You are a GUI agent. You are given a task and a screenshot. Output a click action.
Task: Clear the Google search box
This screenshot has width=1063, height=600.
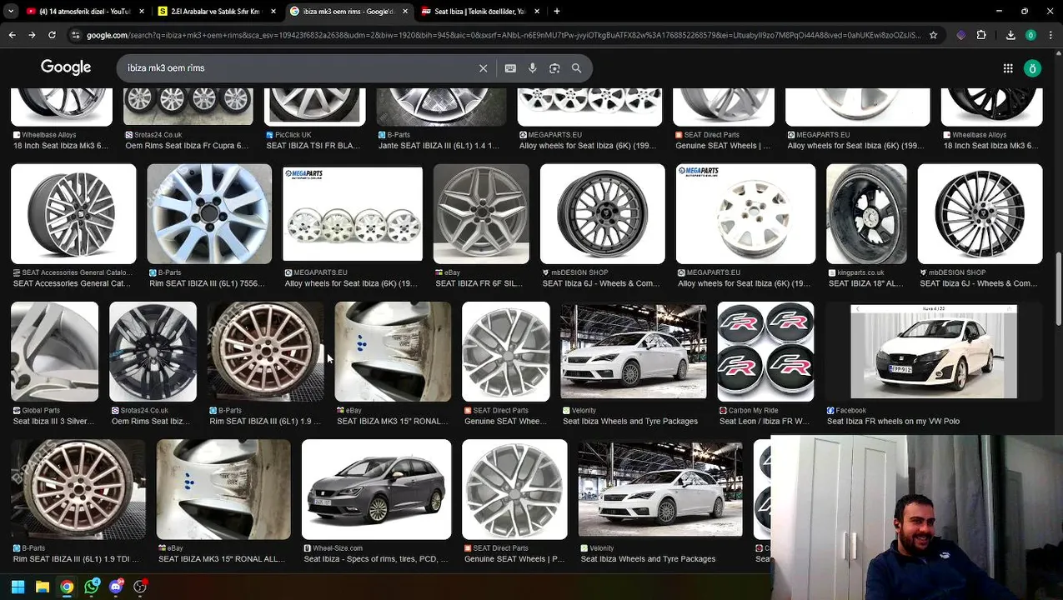pyautogui.click(x=483, y=68)
